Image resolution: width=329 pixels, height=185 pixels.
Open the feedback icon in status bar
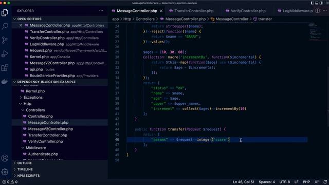pos(317,182)
